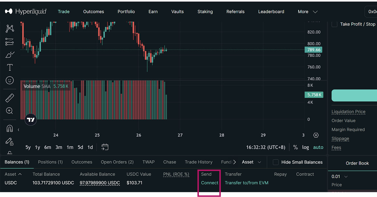
Task: Expand the More menu dropdown
Action: point(308,12)
